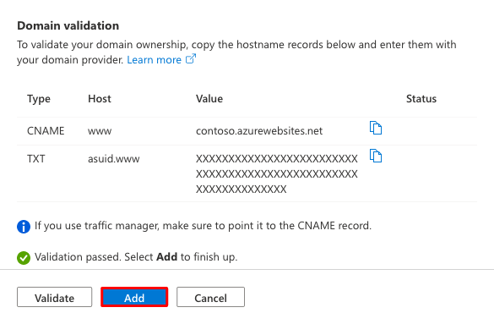This screenshot has width=494, height=324.
Task: Copy the TXT record verification value
Action: 376,156
